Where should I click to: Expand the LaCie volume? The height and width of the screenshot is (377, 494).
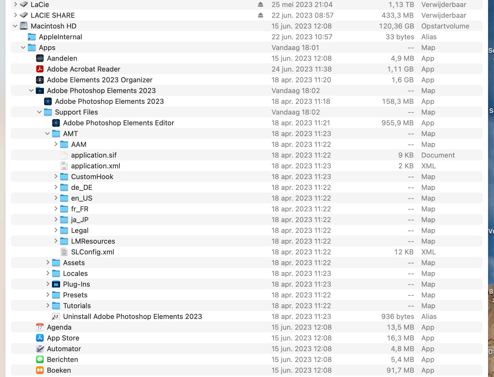pos(15,4)
